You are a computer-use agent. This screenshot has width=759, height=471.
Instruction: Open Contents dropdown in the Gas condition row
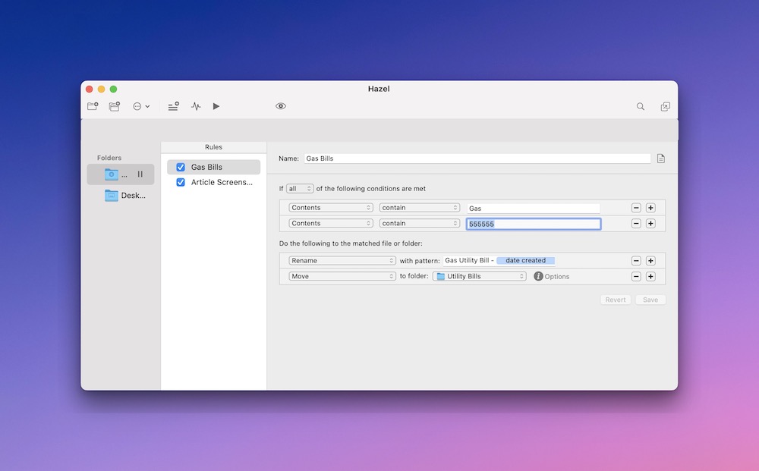point(331,208)
